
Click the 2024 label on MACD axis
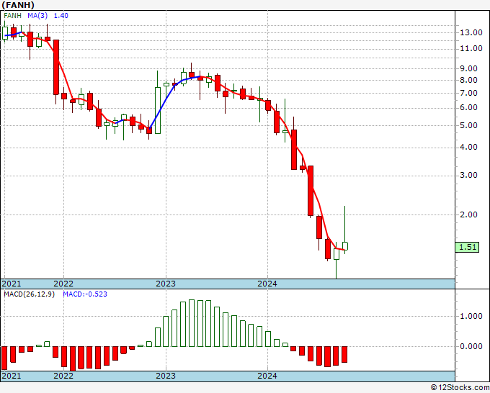267,376
